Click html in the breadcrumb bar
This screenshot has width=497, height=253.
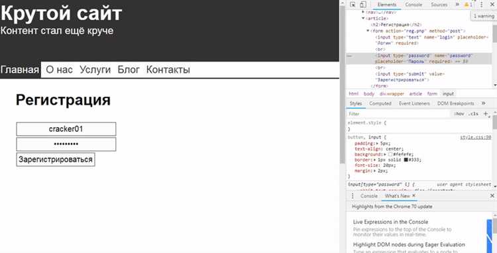(353, 94)
